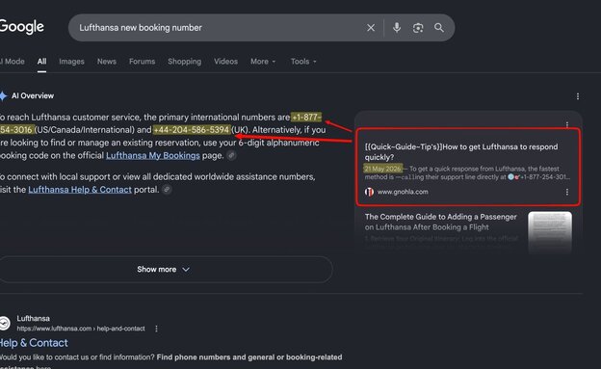Image resolution: width=601 pixels, height=369 pixels.
Task: Open the Lufthansa Help & Contact link
Action: click(80, 190)
